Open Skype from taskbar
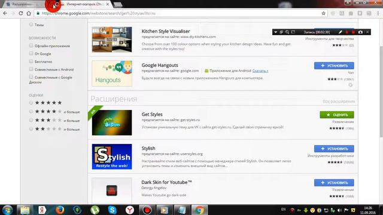This screenshot has width=383, height=215. click(x=112, y=210)
